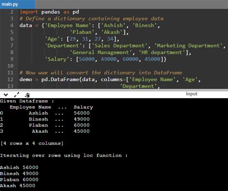Click the 'Sales Department' string on line 7
Image resolution: width=228 pixels, height=191 pixels.
[119, 46]
